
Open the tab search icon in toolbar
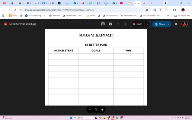(174, 10)
